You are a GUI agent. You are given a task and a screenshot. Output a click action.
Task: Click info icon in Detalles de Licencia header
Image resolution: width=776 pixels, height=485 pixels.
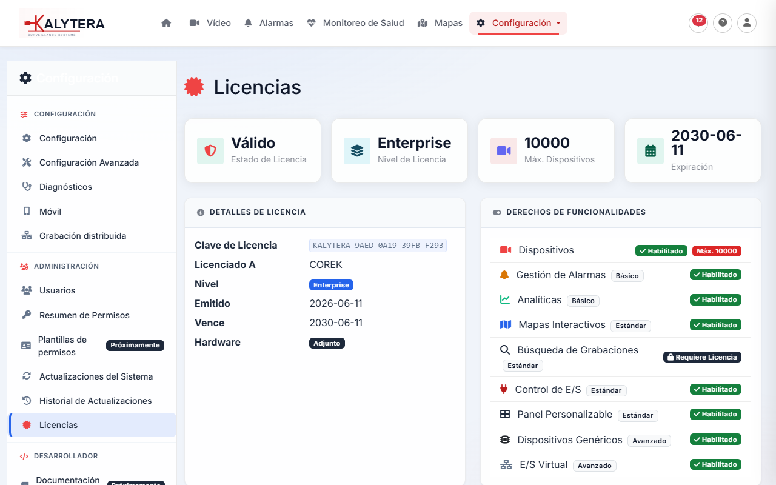[201, 213]
